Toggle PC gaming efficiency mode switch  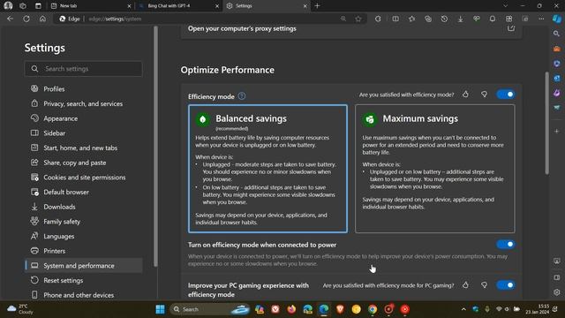tap(506, 285)
